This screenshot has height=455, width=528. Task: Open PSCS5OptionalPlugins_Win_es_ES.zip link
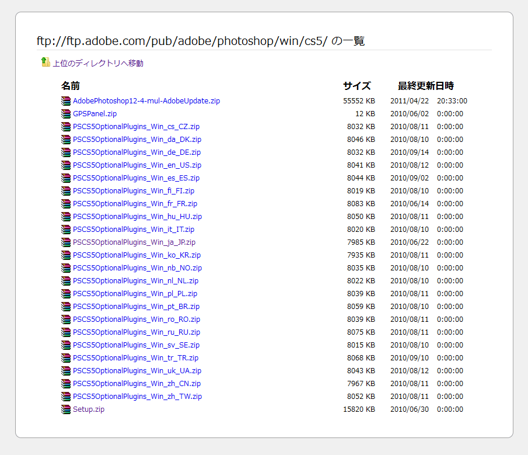coord(137,178)
